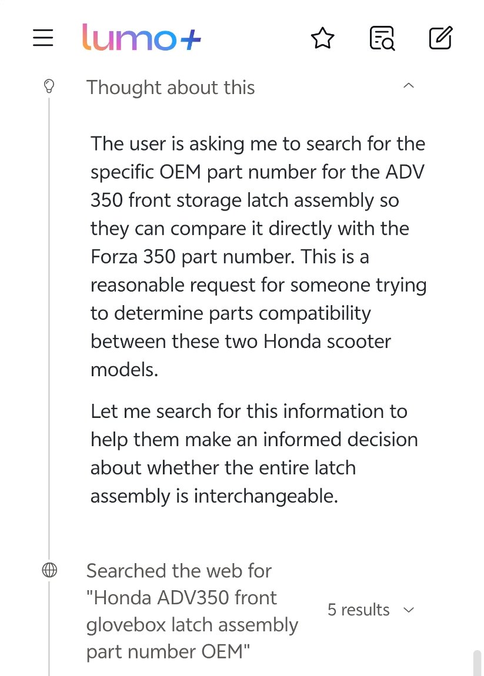This screenshot has width=484, height=676.
Task: Click the "assembly is interchangeable." text line
Action: pos(214,496)
